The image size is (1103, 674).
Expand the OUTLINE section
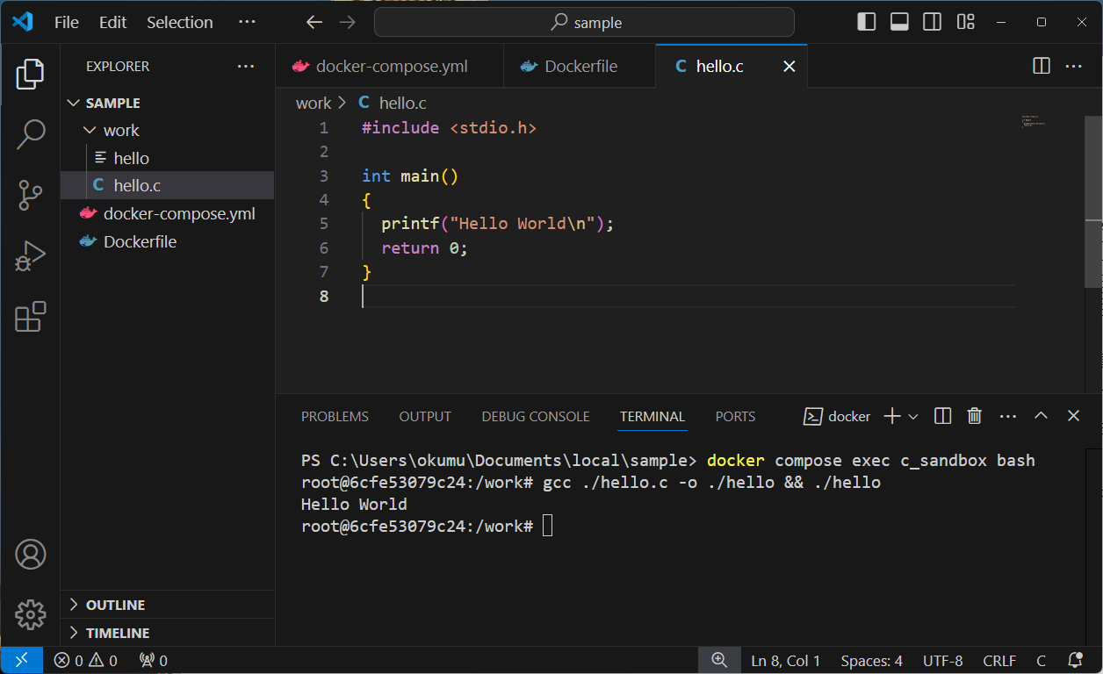(x=115, y=605)
